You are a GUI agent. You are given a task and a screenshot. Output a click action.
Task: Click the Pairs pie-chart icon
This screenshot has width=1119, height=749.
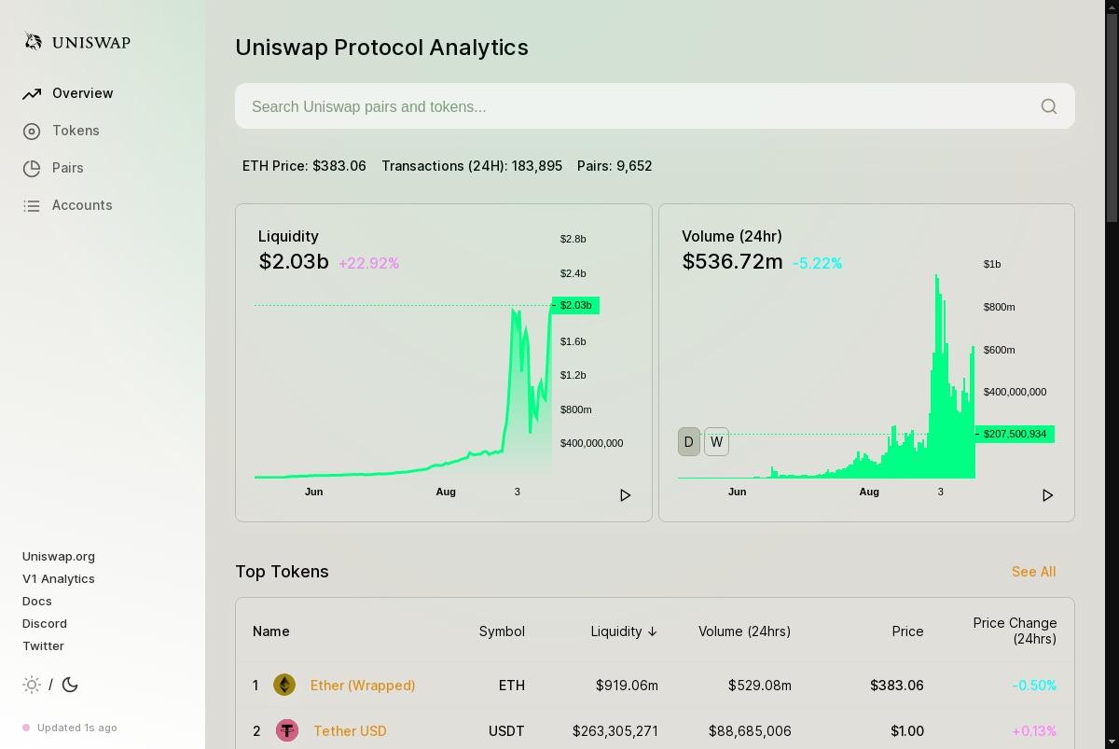click(x=32, y=168)
